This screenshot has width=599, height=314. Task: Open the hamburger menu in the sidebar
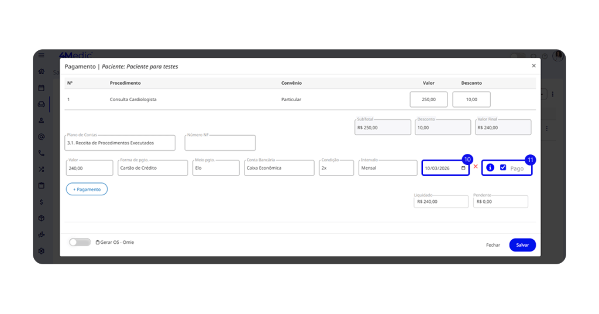(41, 56)
